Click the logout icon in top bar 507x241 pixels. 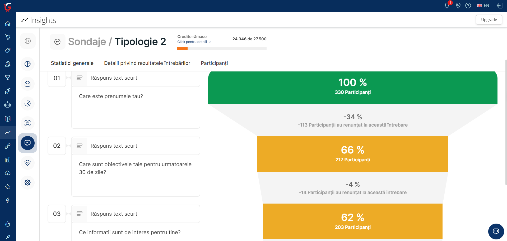point(499,6)
